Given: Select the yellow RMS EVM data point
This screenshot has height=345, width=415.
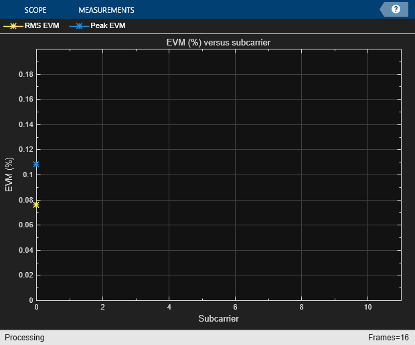Looking at the screenshot, I should (x=36, y=205).
